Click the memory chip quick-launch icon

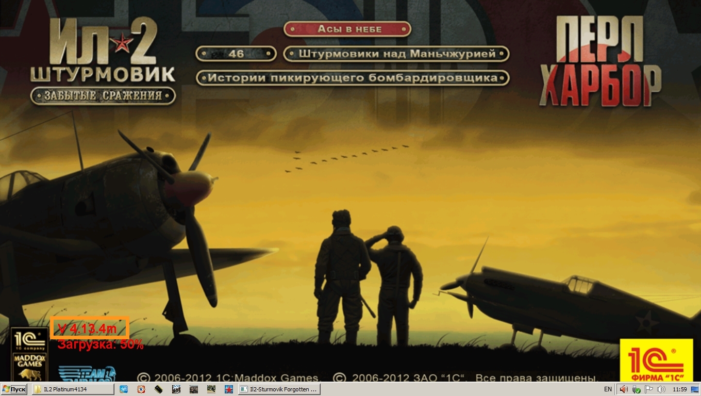(159, 389)
